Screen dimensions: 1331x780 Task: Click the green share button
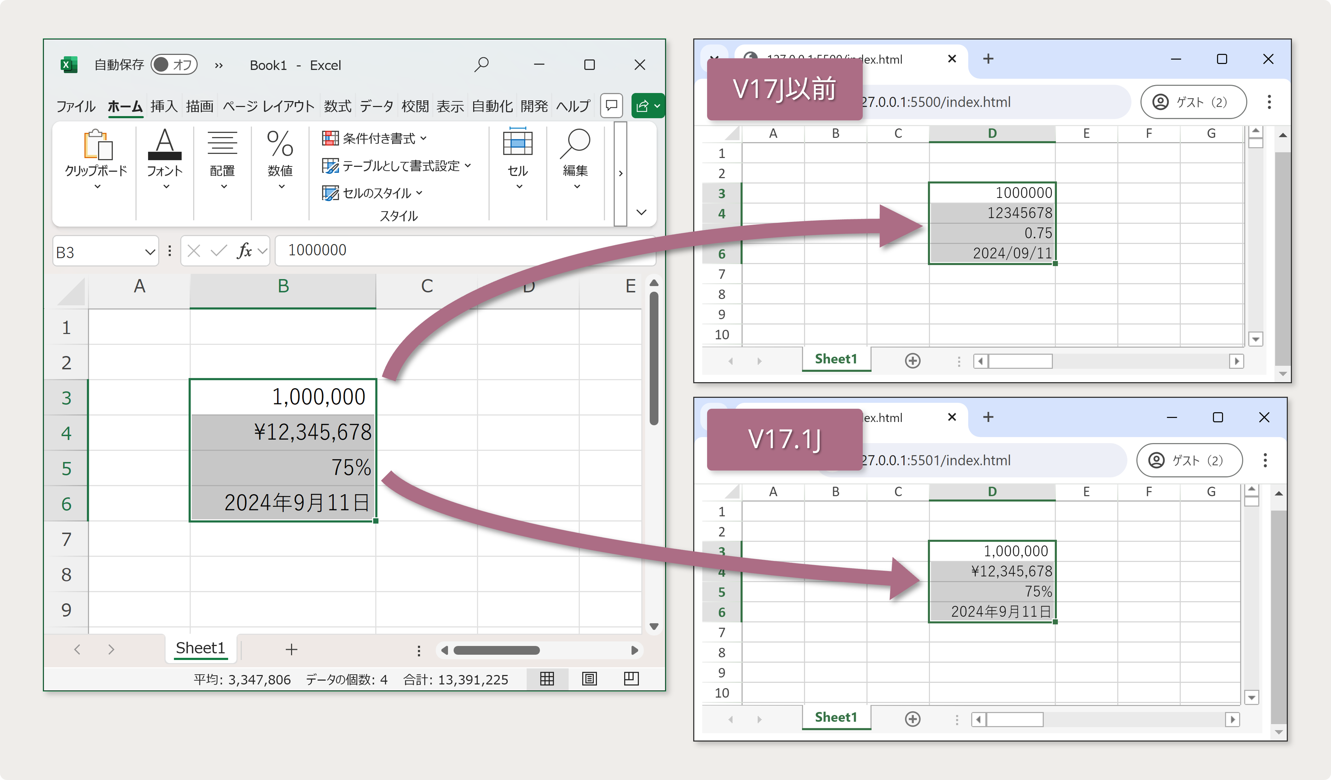point(648,106)
